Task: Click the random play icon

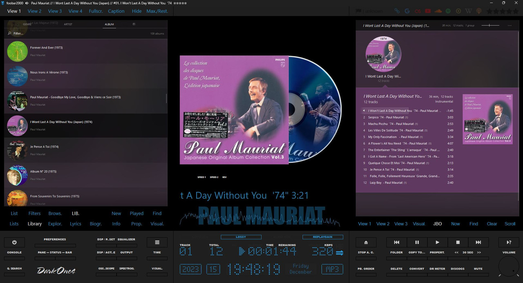Action: (509, 242)
